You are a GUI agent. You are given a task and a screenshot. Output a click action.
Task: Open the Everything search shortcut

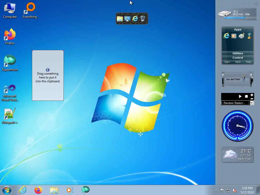coord(30,11)
